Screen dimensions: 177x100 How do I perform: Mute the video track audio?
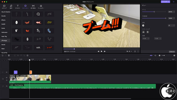(x=7, y=80)
